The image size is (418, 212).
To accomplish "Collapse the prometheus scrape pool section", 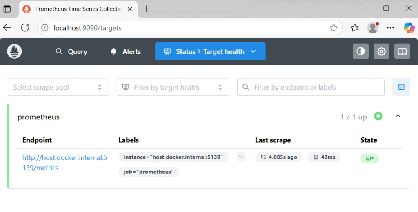I will click(x=398, y=116).
